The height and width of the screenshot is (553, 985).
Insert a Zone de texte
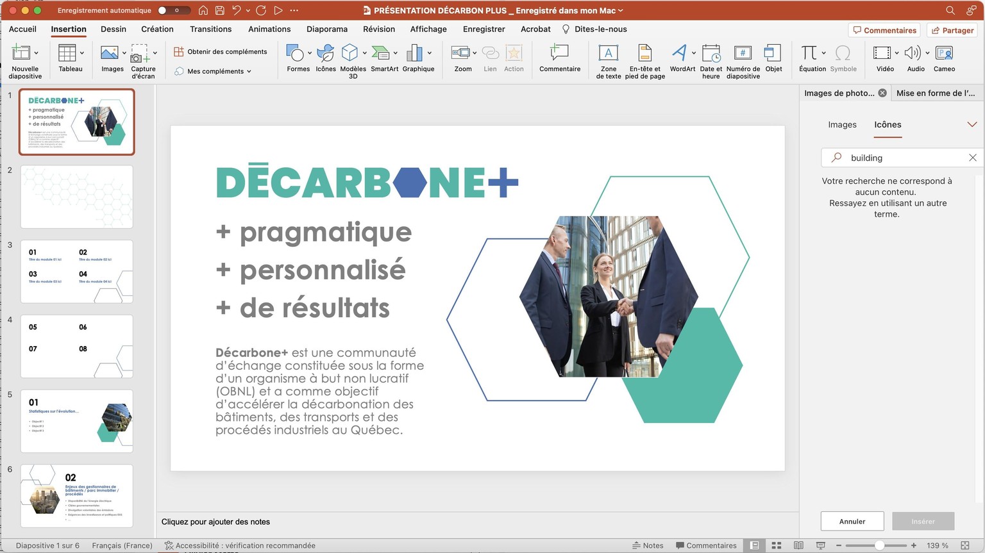point(608,53)
